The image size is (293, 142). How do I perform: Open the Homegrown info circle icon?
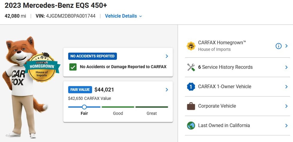click(278, 46)
